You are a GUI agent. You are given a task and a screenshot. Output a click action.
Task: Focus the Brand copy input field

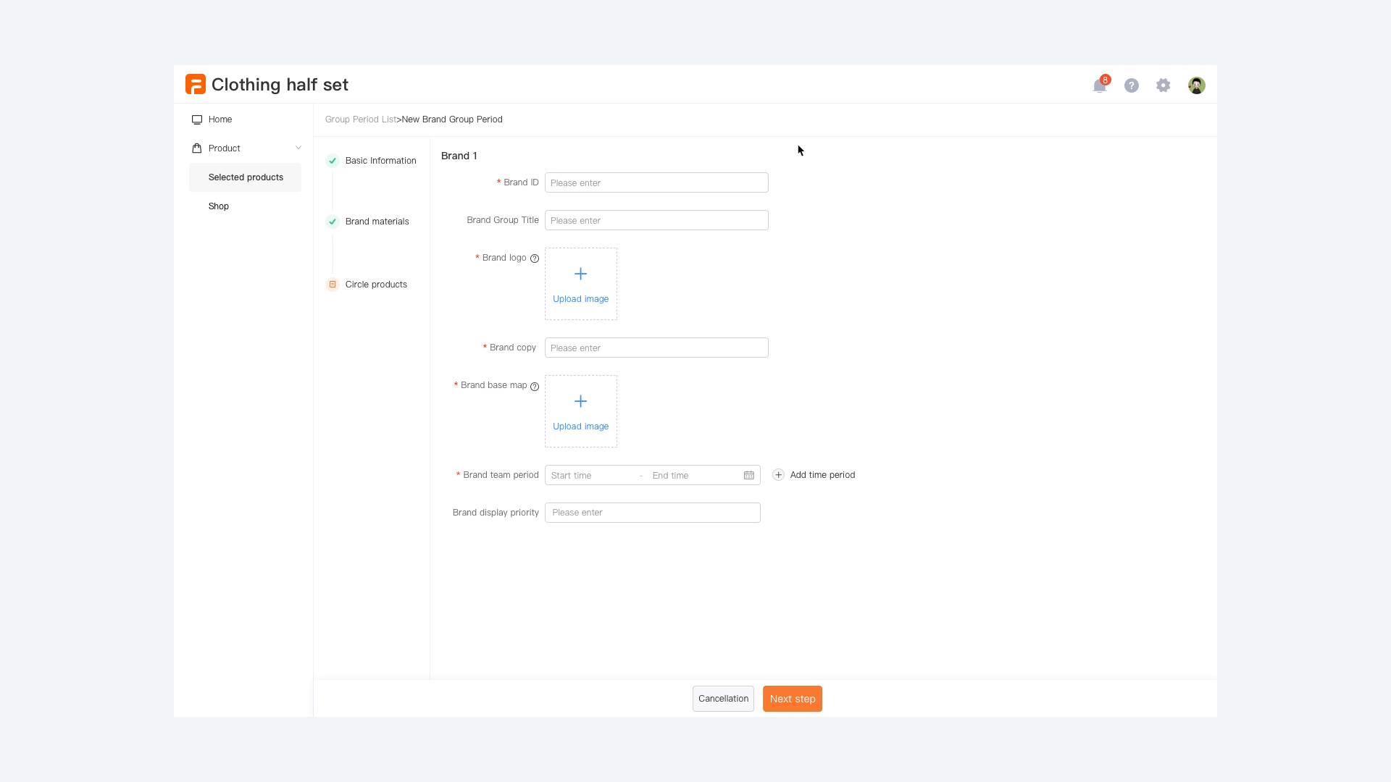(656, 348)
